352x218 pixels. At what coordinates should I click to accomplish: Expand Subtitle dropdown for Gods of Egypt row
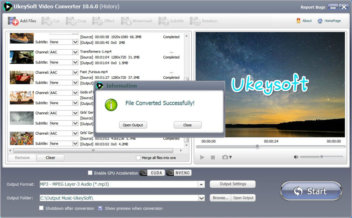[x=75, y=103]
